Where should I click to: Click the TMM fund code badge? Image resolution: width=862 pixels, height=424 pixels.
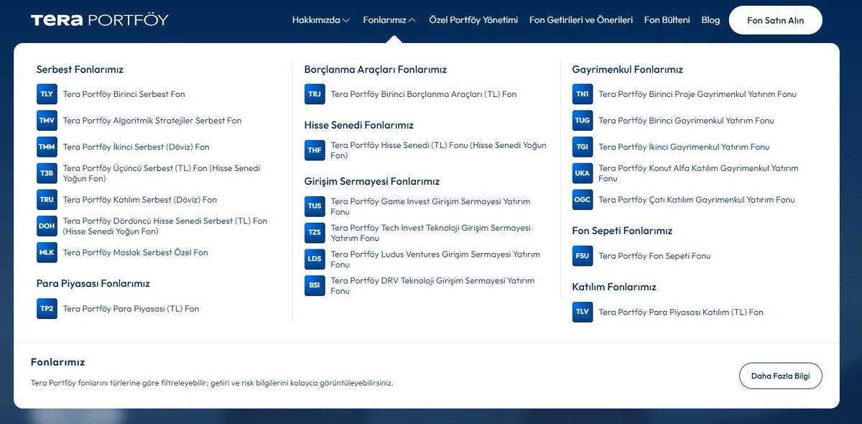(47, 147)
